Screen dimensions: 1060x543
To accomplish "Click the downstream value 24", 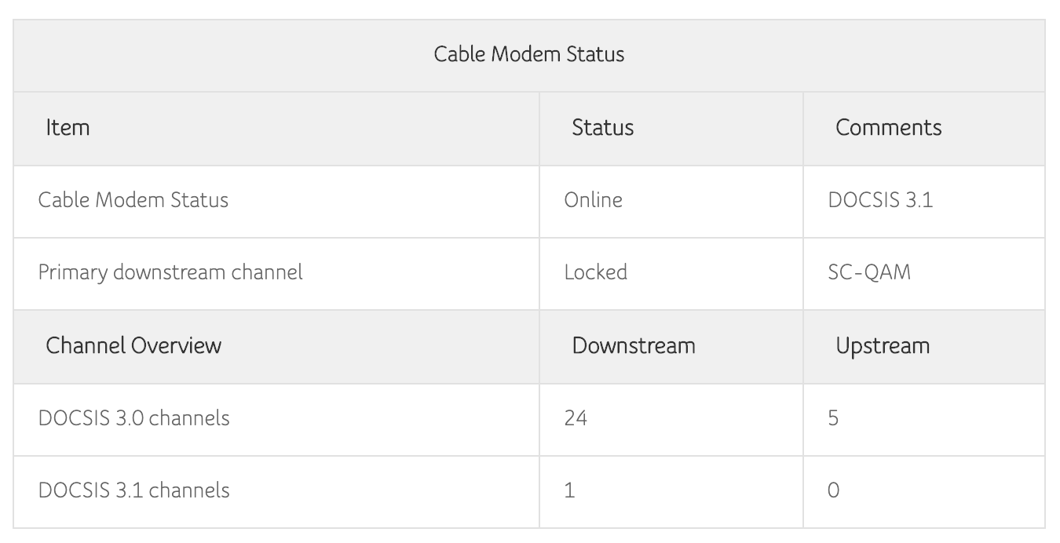I will (x=576, y=418).
